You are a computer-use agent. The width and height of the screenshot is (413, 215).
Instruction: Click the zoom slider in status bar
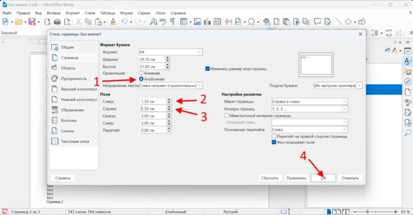click(x=375, y=212)
